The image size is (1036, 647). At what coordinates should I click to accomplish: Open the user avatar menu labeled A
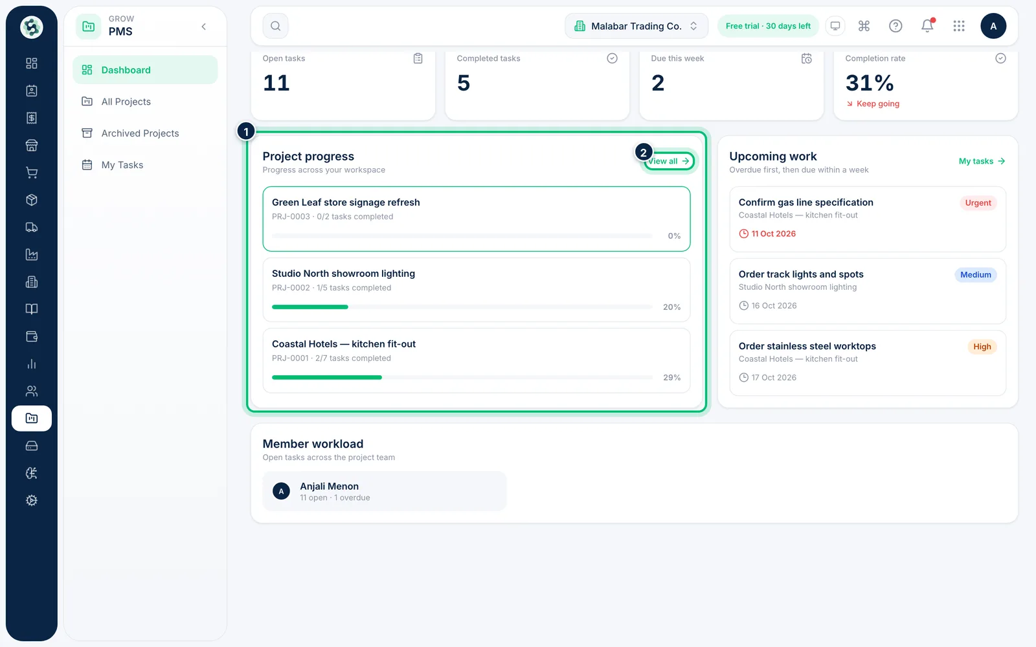tap(993, 26)
